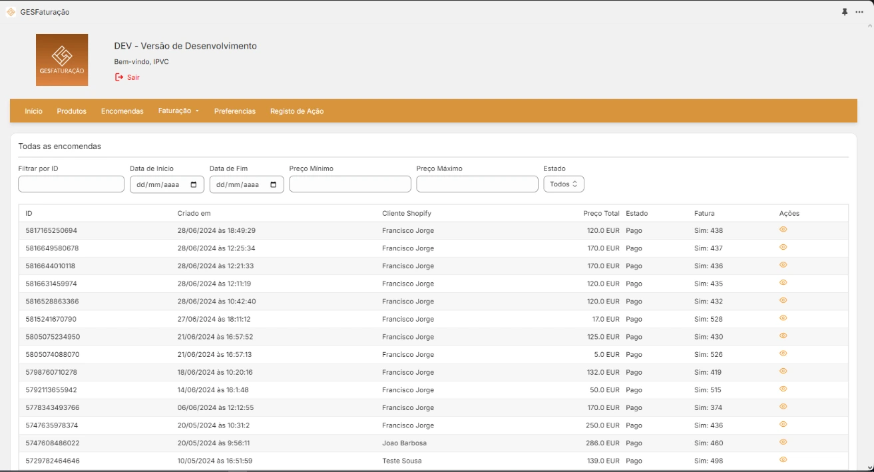Click the GESFaturação logo
874x472 pixels.
coord(62,59)
